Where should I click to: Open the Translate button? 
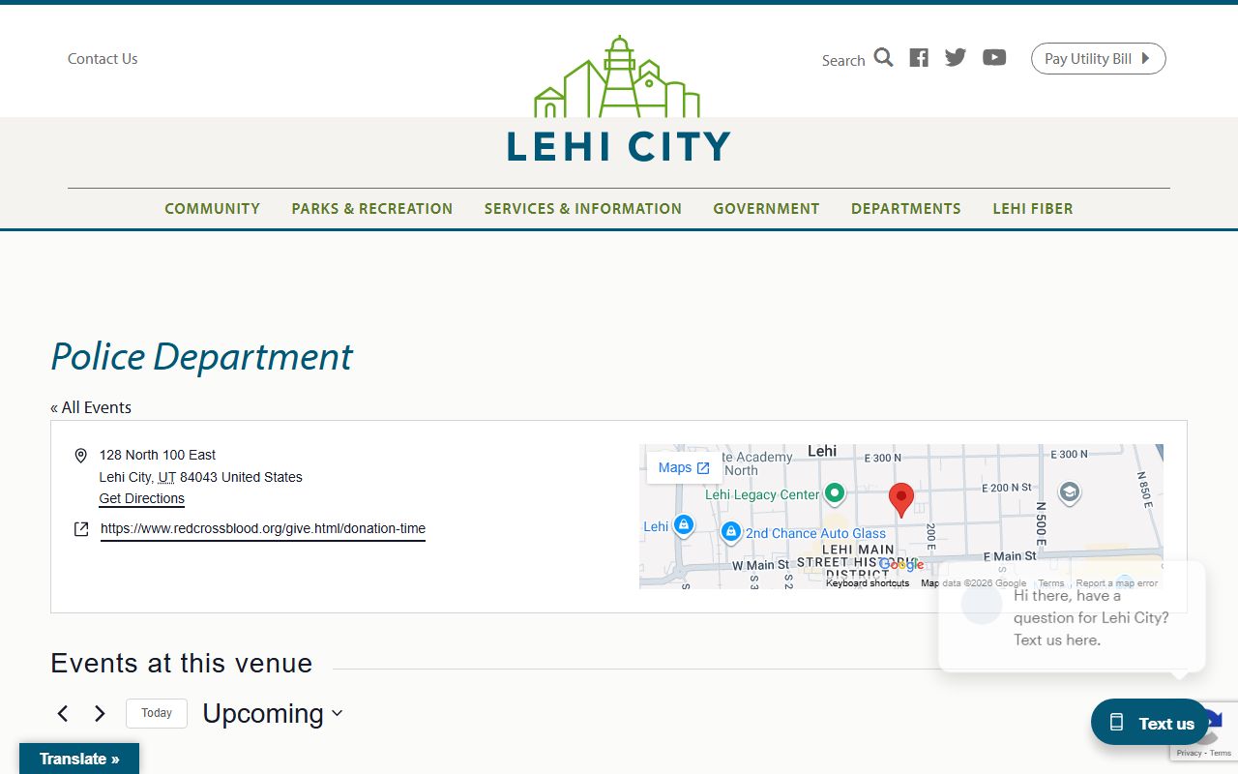pos(79,759)
